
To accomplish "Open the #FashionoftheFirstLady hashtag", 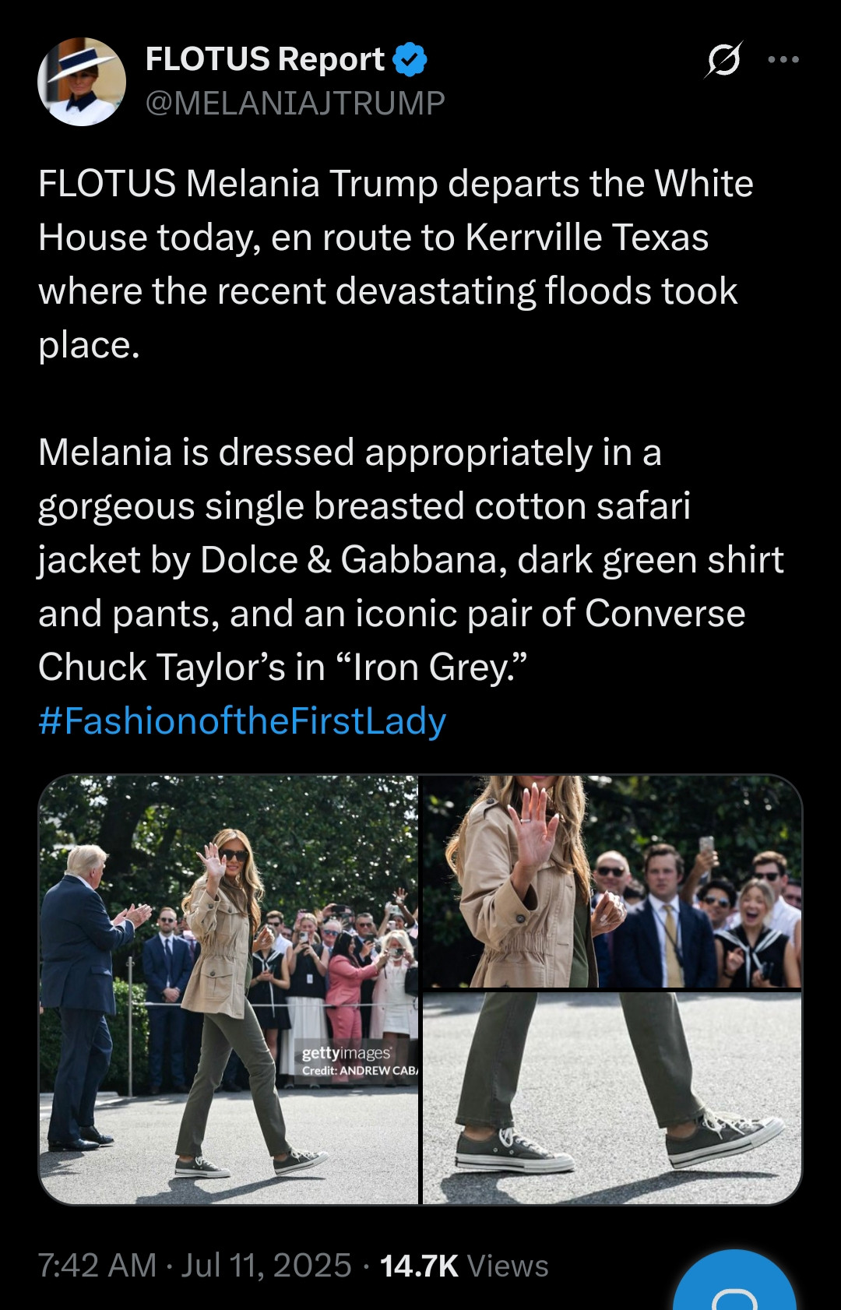I will 242,721.
